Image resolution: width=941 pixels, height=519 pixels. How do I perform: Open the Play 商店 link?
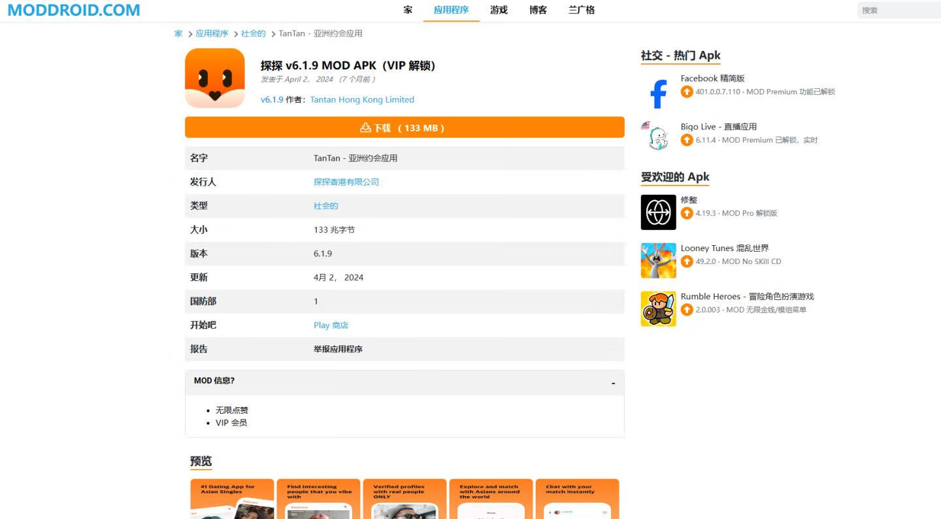pyautogui.click(x=331, y=326)
